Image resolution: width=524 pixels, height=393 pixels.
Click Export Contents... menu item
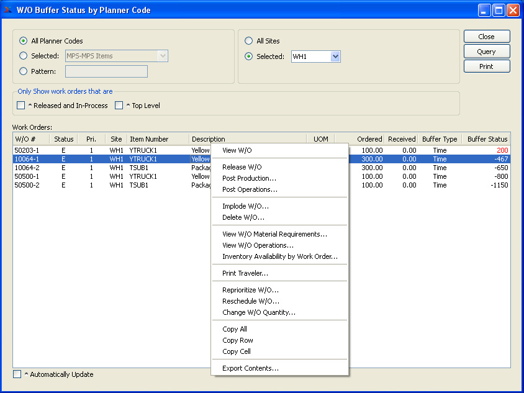250,368
